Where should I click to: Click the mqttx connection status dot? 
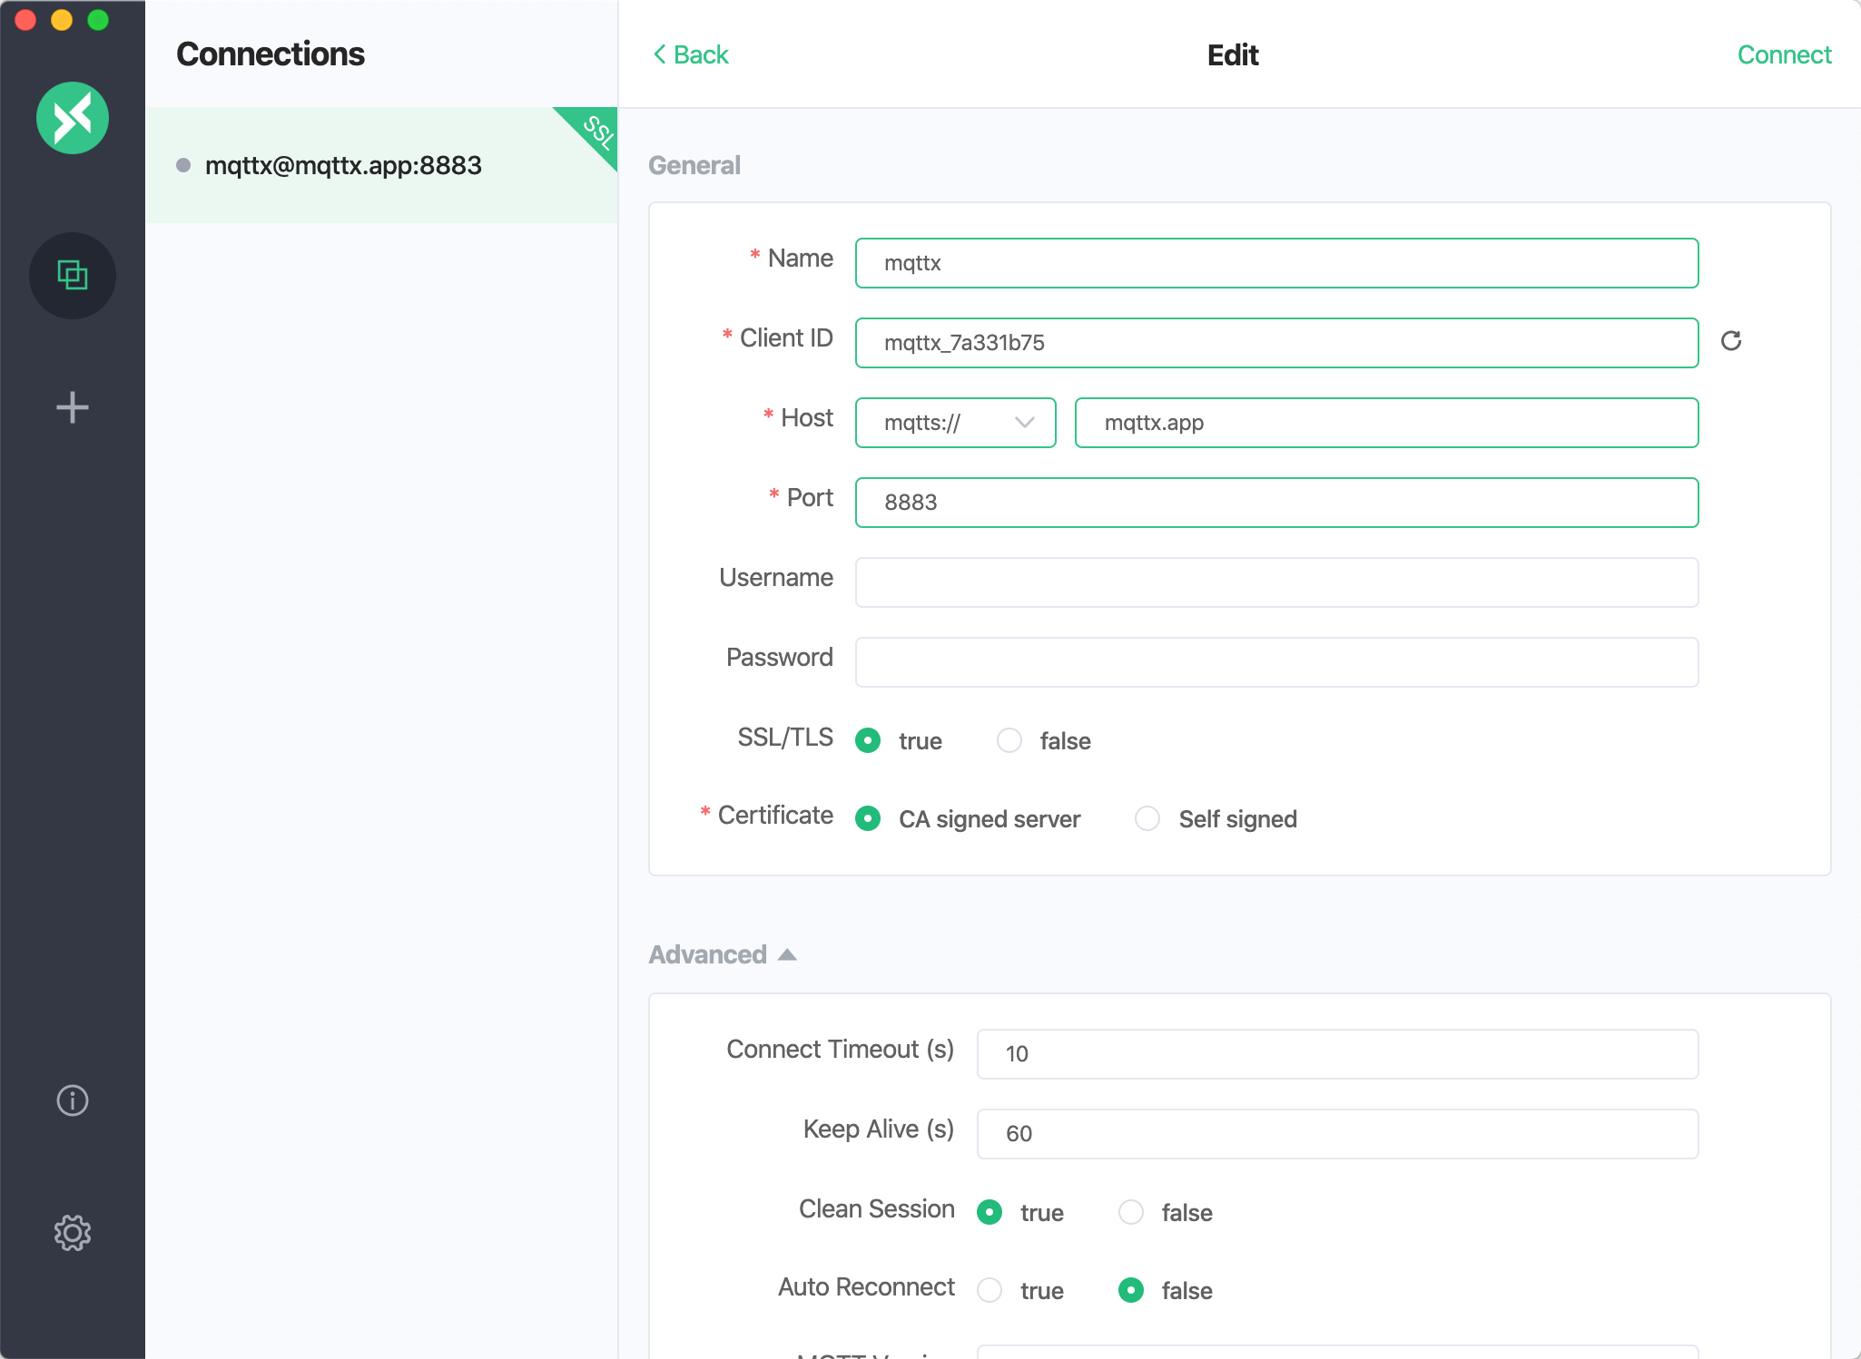click(x=183, y=164)
